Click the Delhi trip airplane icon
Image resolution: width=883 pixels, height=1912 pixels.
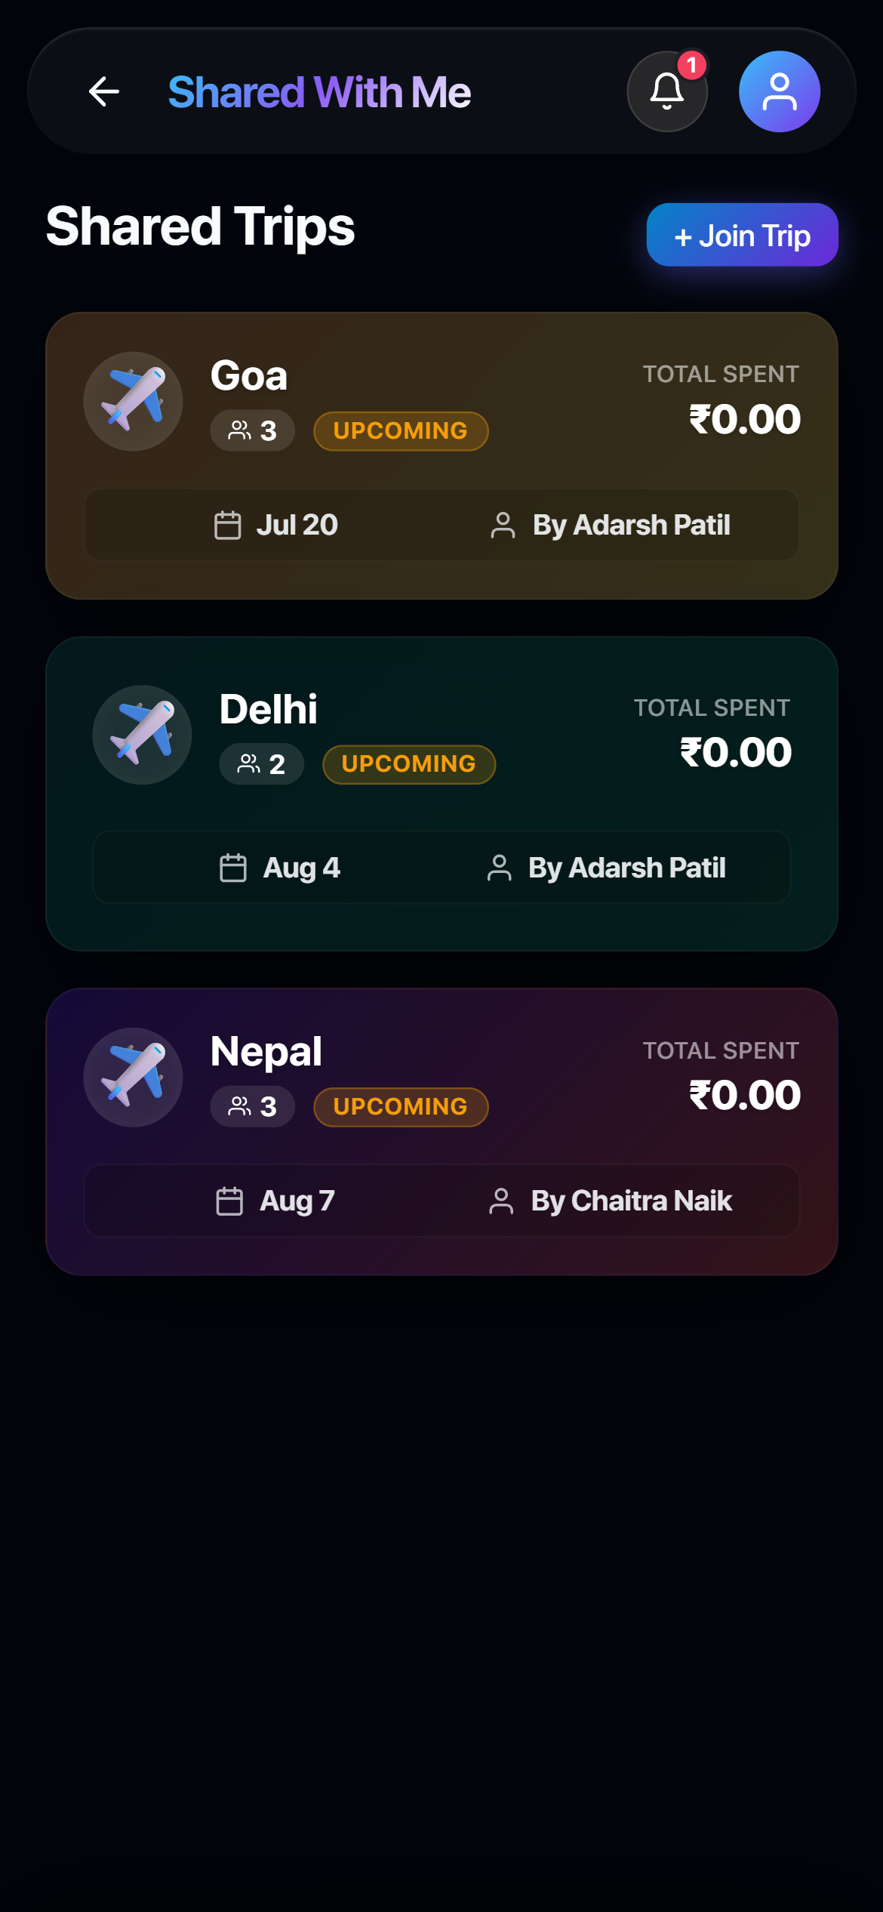[x=142, y=735]
